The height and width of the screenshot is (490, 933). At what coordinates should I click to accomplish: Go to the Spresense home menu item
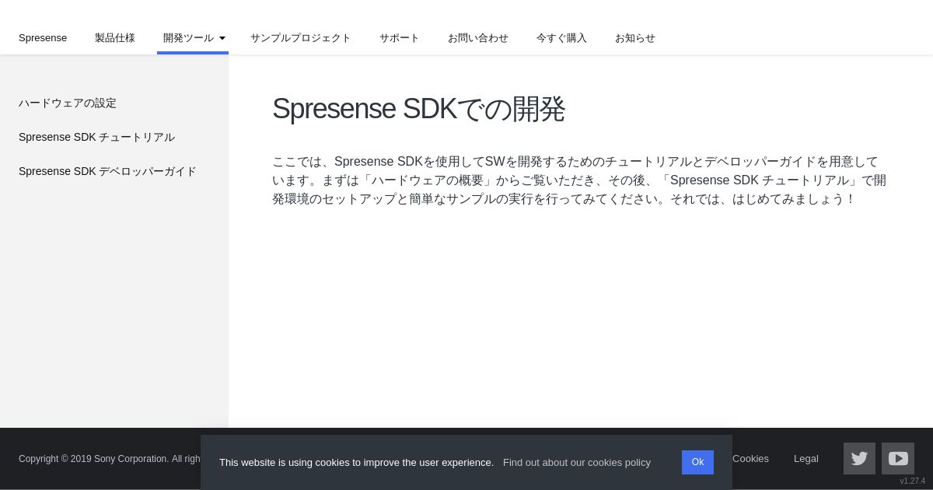point(43,37)
